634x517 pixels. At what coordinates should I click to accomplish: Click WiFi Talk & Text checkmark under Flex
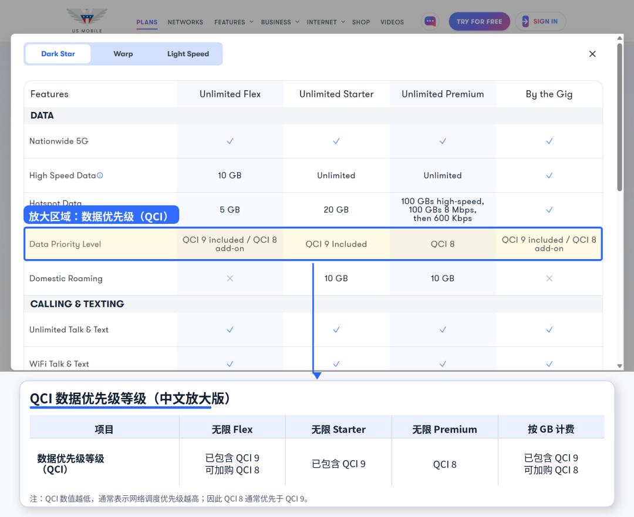230,363
